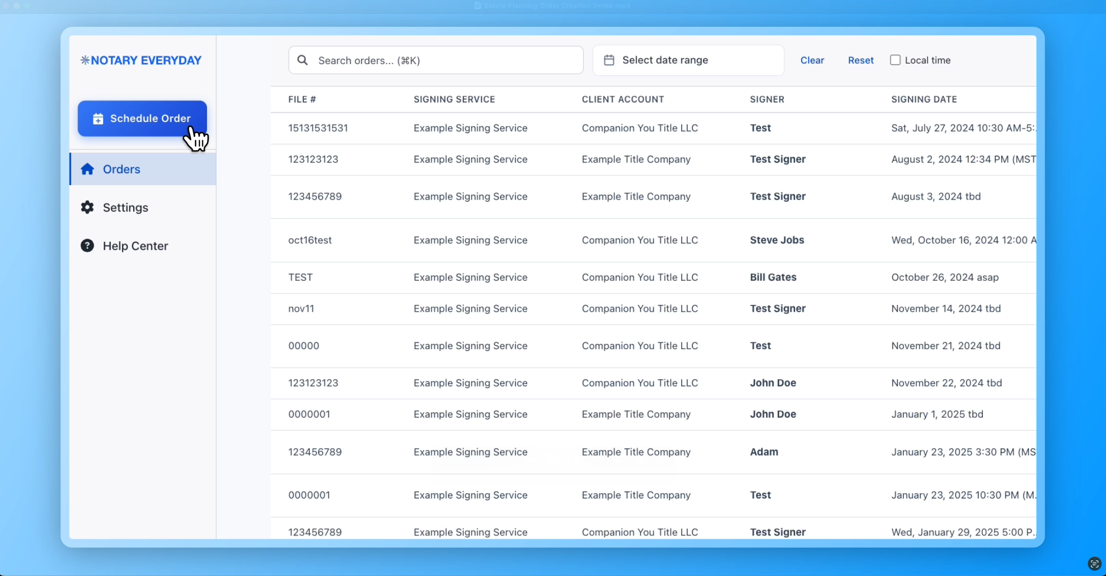Focus the Search orders input field
This screenshot has height=576, width=1106.
444,60
